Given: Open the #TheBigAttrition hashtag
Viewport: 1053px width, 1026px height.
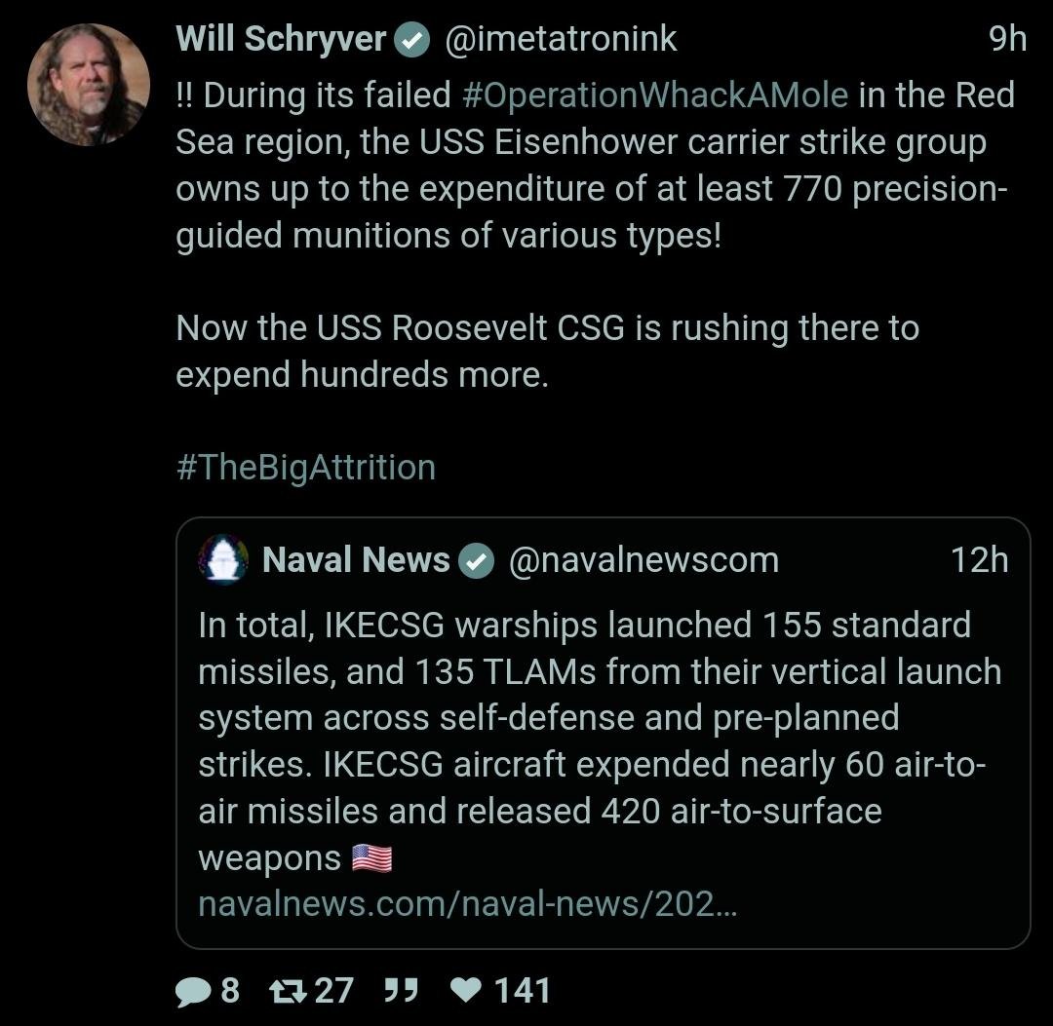Looking at the screenshot, I should pyautogui.click(x=306, y=467).
